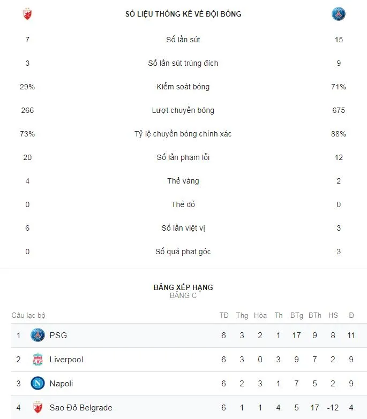Click the 'Câu lạc bộ' column header

(x=28, y=315)
